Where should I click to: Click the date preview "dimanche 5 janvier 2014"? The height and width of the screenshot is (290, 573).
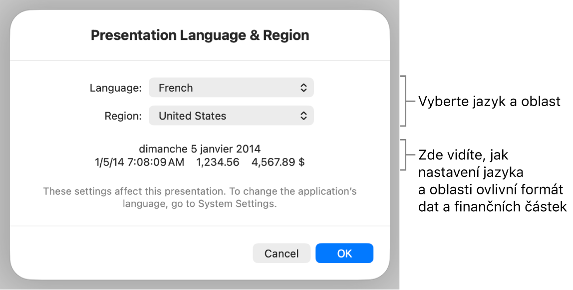[200, 148]
